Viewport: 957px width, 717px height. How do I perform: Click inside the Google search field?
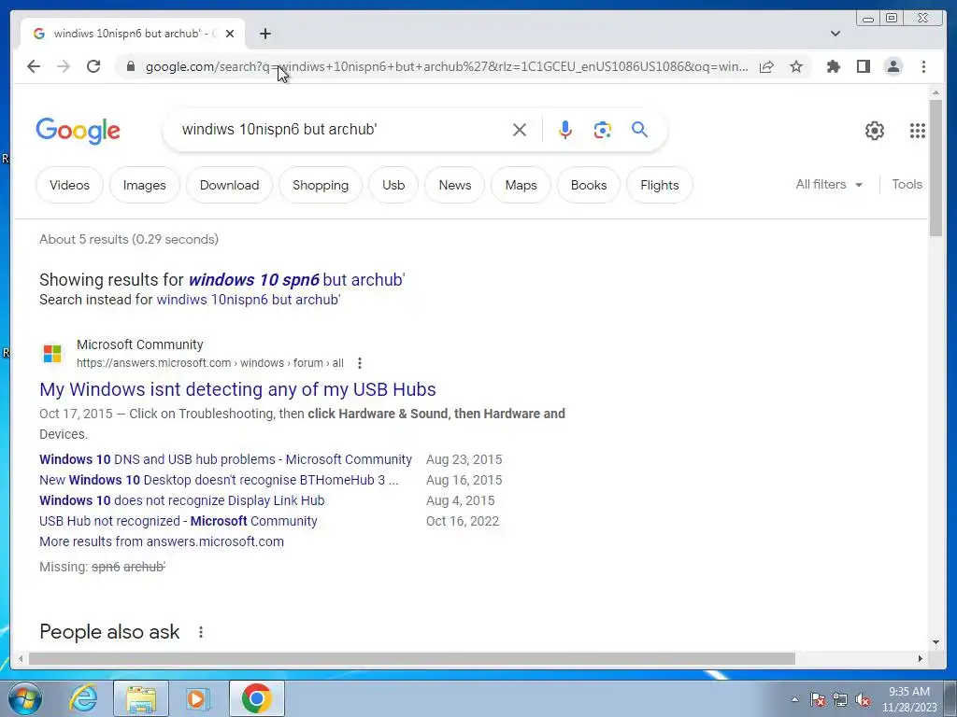[342, 129]
